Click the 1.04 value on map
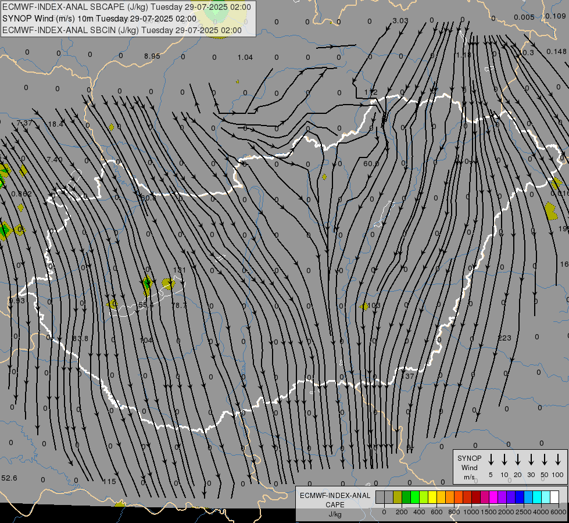 245,57
